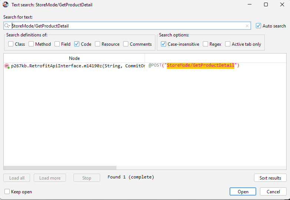Enable searching in Resource
The width and height of the screenshot is (290, 200).
click(98, 44)
